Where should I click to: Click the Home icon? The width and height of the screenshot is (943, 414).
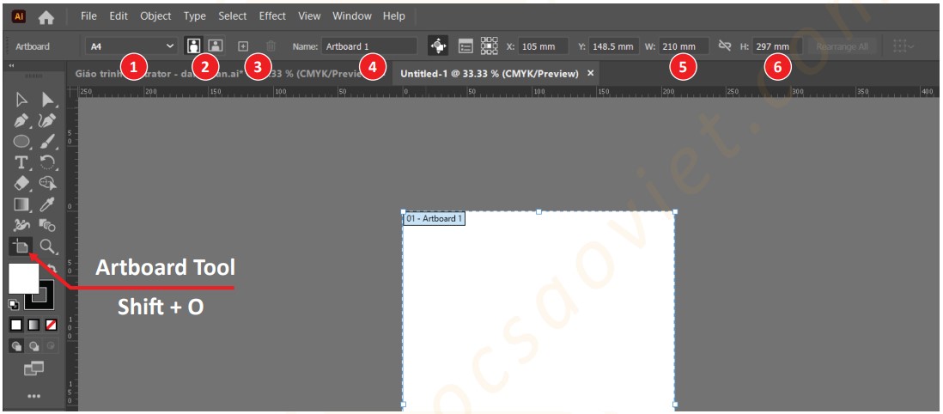click(x=46, y=15)
